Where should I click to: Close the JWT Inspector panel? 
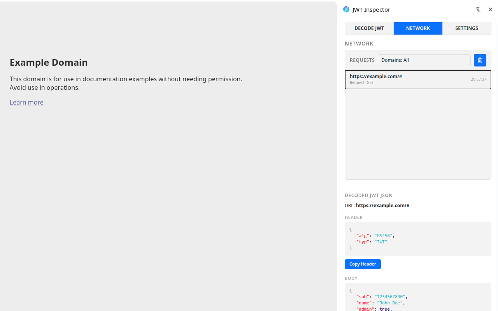[x=491, y=10]
